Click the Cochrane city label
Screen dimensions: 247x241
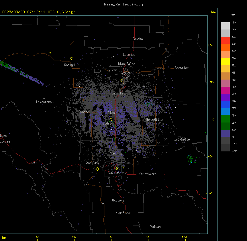[x=92, y=163]
